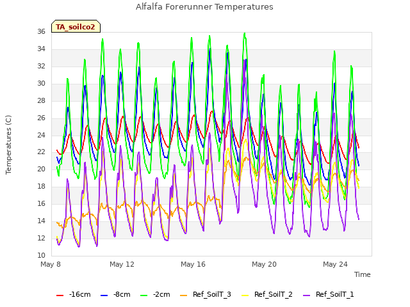Click the 36 y-axis tick label
410x307 pixels.
[x=41, y=31]
